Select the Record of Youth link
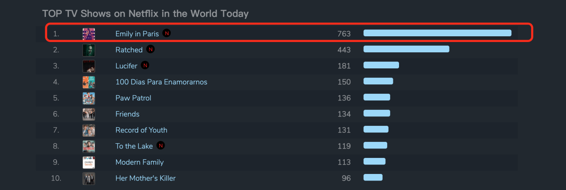The image size is (566, 190). pos(141,130)
